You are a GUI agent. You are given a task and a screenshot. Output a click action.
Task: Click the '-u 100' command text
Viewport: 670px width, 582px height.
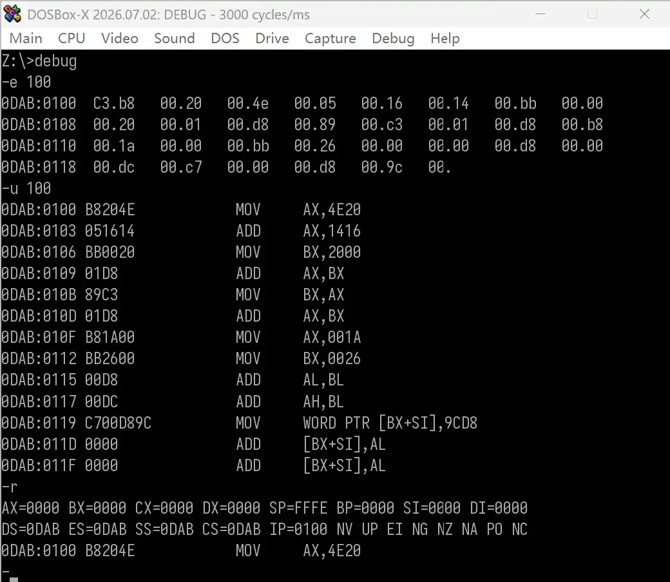pos(26,189)
